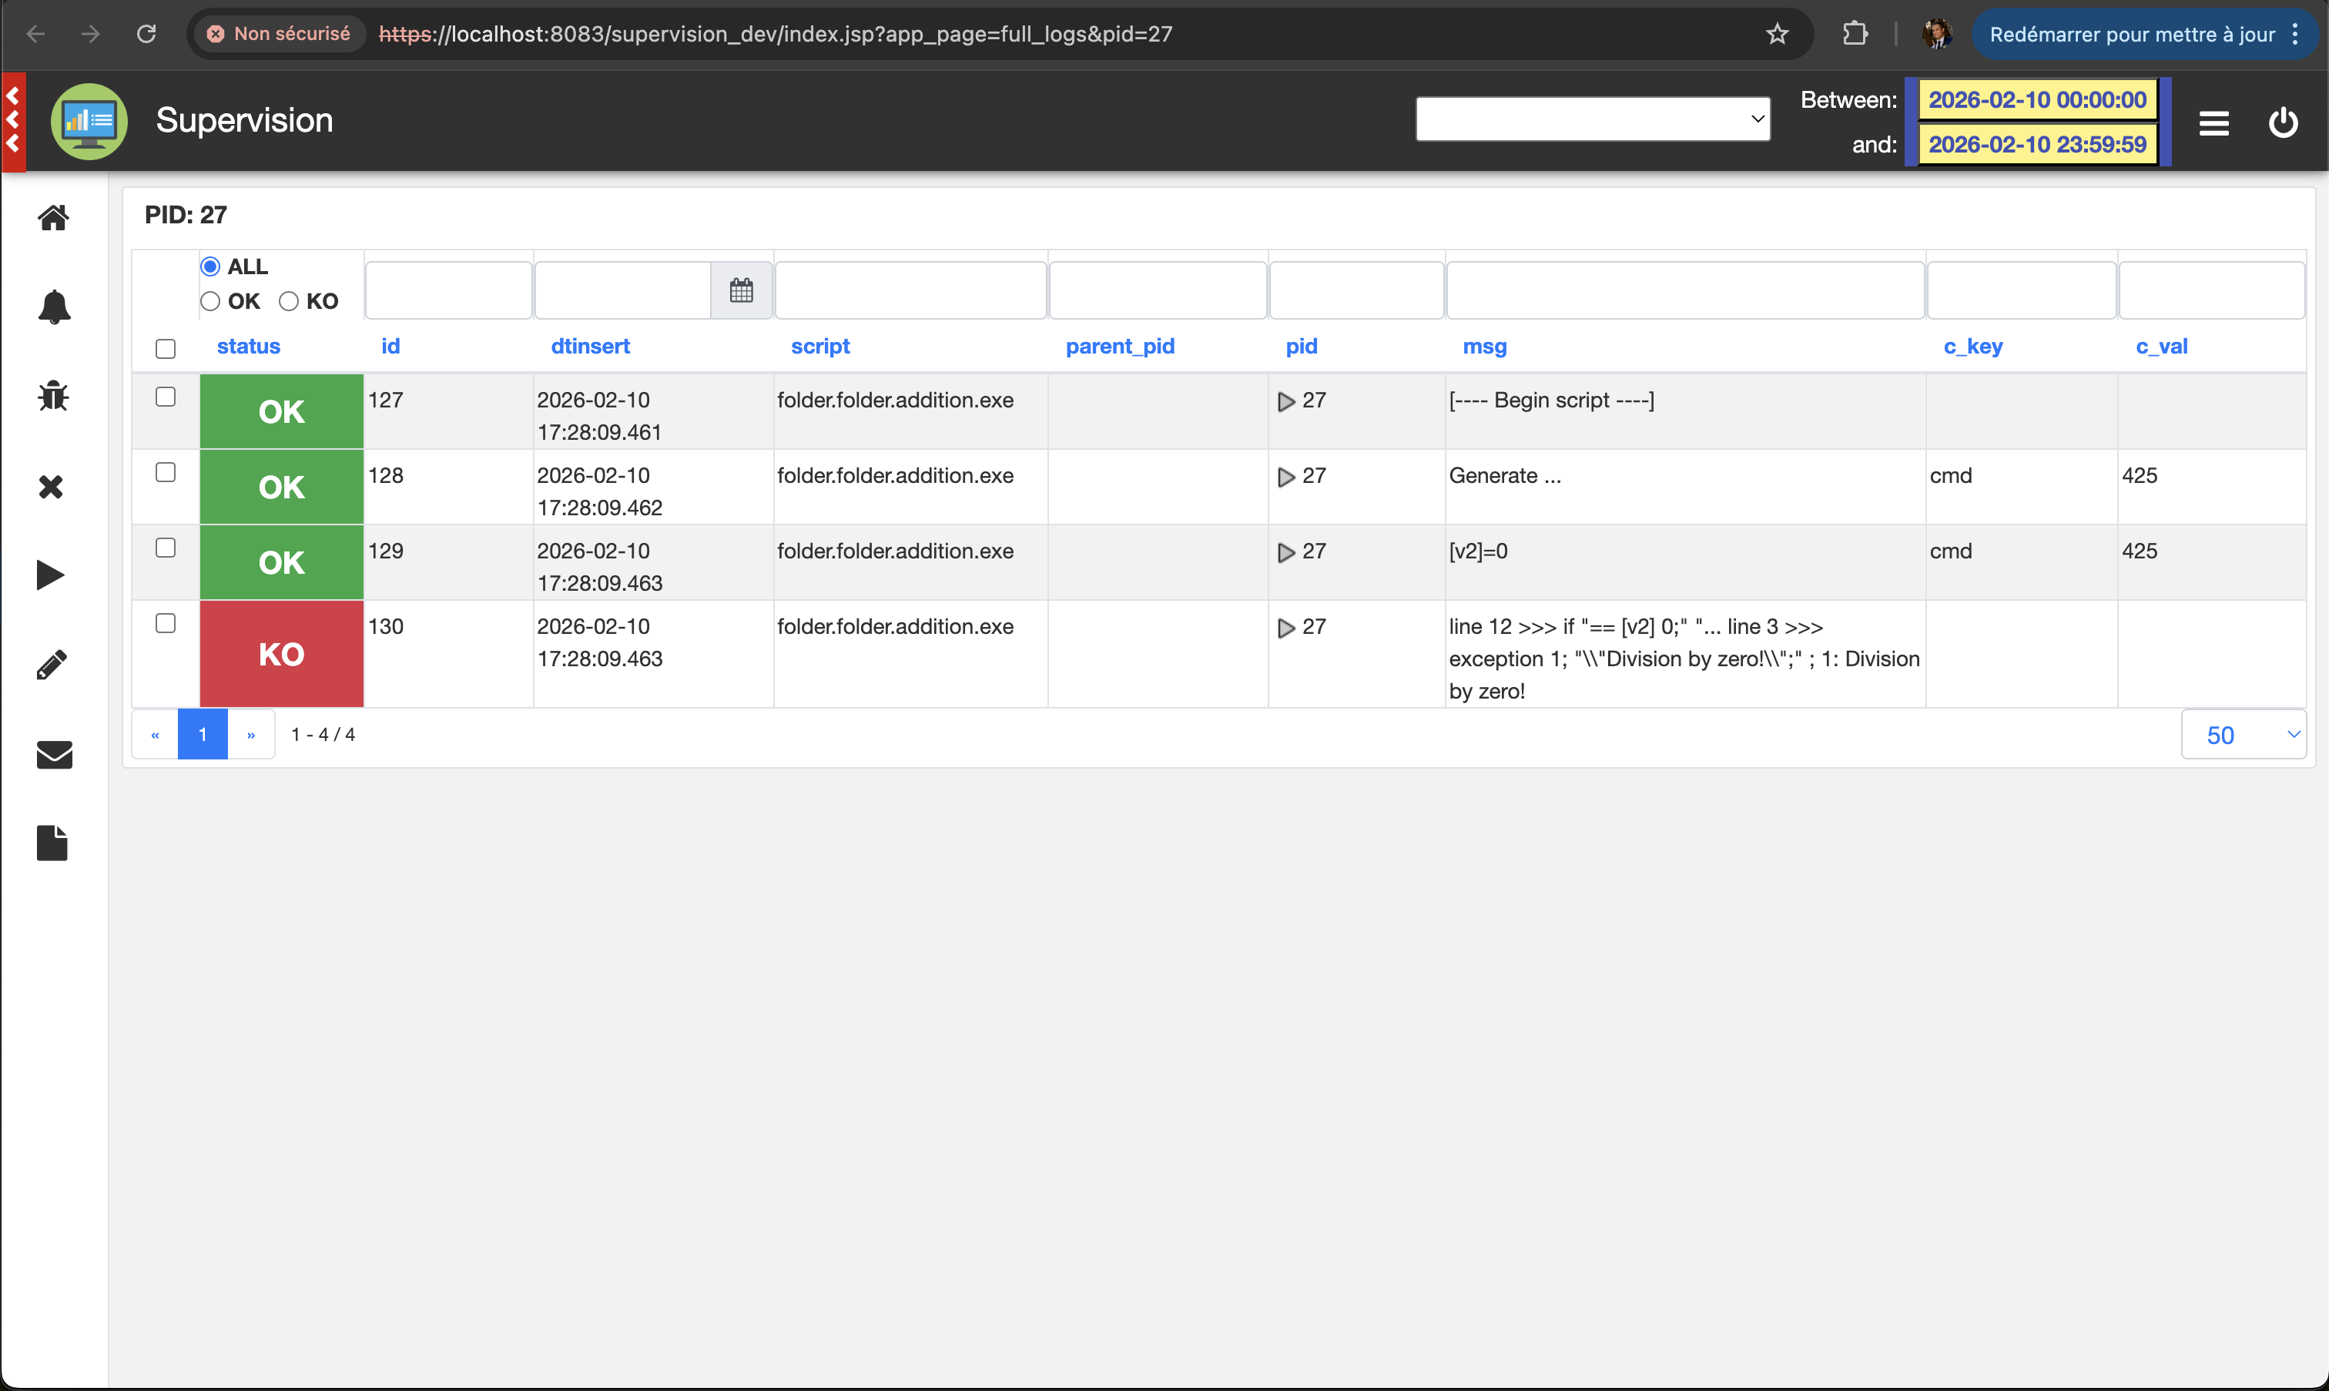The width and height of the screenshot is (2329, 1391).
Task: Open the page size 50 dropdown
Action: click(x=2242, y=735)
